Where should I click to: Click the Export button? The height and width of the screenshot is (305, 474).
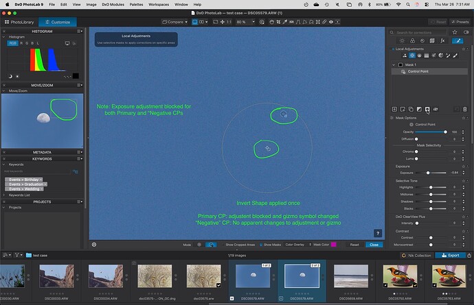click(451, 255)
